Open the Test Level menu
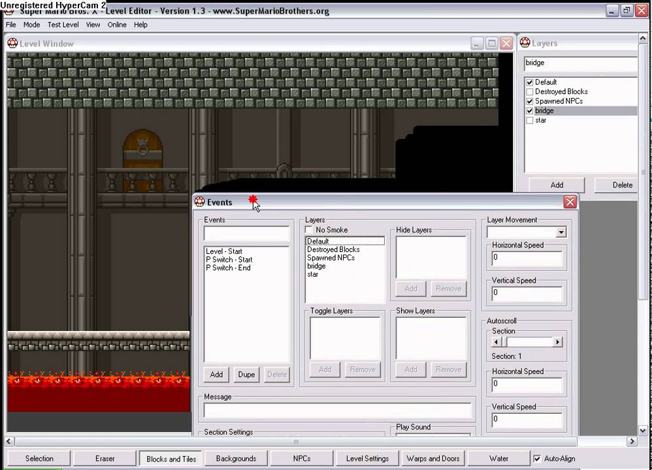This screenshot has height=470, width=652. point(63,25)
